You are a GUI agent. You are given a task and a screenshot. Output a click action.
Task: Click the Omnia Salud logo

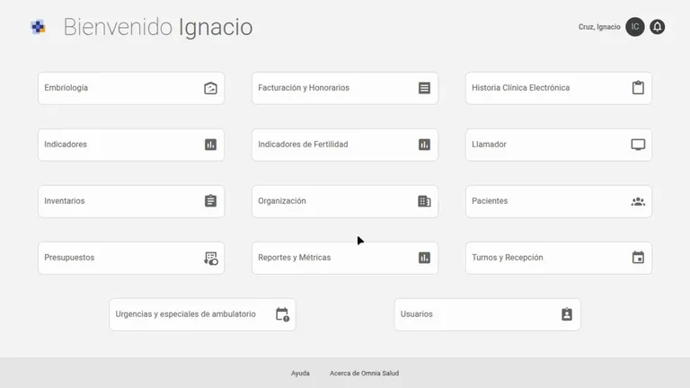pyautogui.click(x=39, y=27)
